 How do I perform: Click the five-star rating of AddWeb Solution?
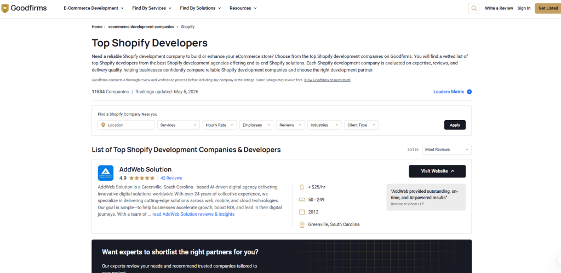pyautogui.click(x=142, y=178)
